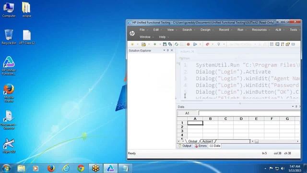Image resolution: width=307 pixels, height=173 pixels.
Task: Pin the Solution Explorer panel
Action: [x=168, y=50]
